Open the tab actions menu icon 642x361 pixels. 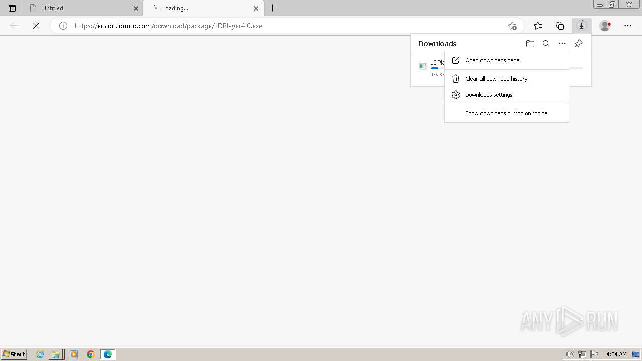point(12,8)
